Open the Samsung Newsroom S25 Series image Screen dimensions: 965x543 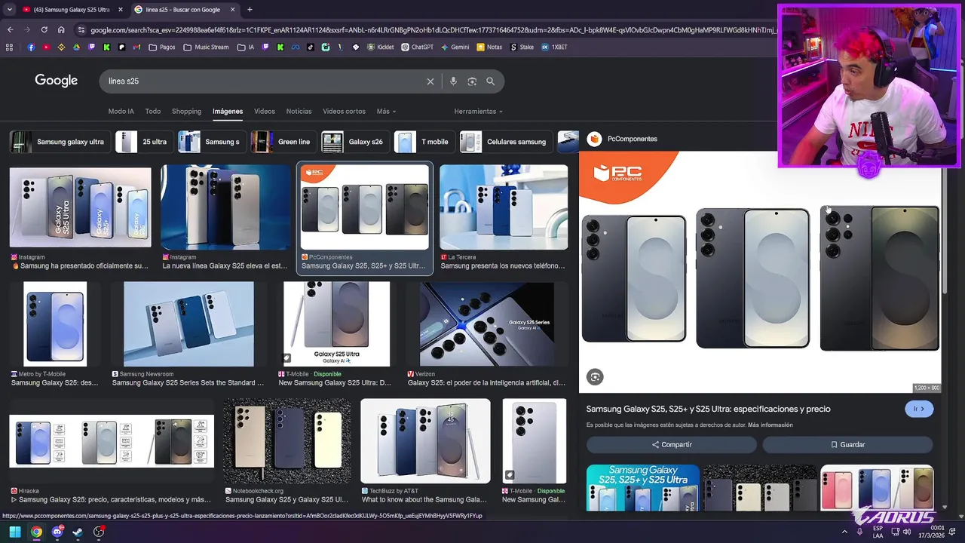click(188, 324)
